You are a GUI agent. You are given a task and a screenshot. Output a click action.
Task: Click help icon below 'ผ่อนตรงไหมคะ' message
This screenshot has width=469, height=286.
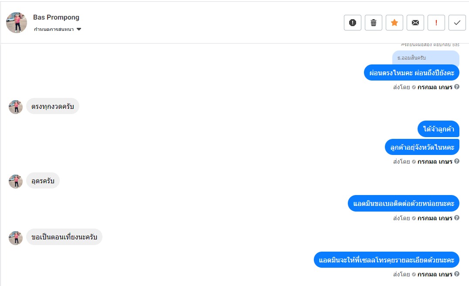click(x=457, y=87)
